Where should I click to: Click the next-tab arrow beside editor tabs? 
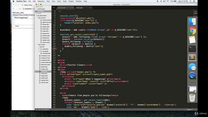(54, 8)
